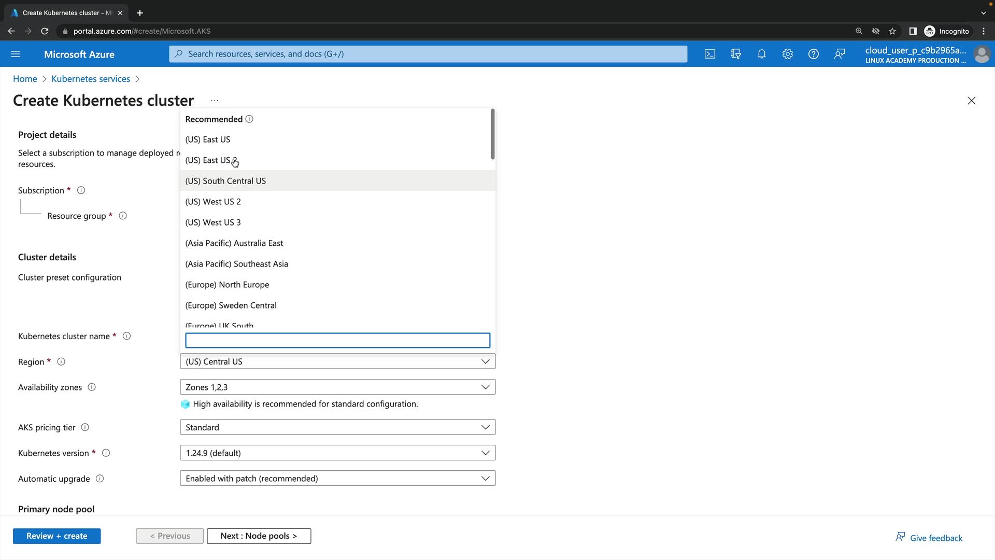Click Review + create button
Screen dimensions: 995x560
57,536
